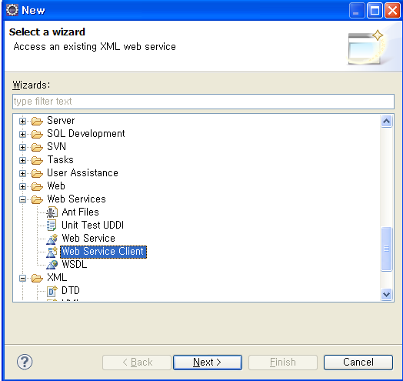This screenshot has width=403, height=381.
Task: Cancel the New wizard dialog
Action: point(358,363)
